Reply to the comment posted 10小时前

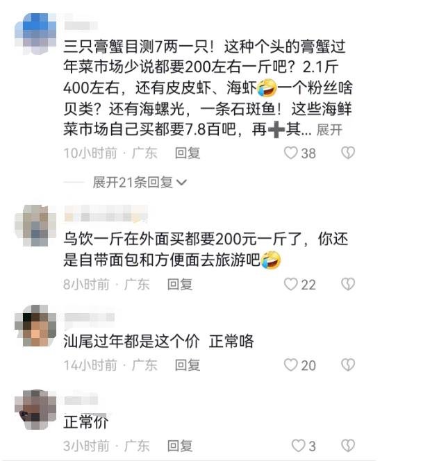188,153
